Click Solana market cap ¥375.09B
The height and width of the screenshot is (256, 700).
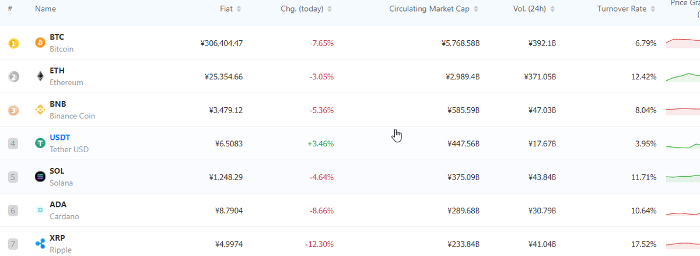coord(463,177)
